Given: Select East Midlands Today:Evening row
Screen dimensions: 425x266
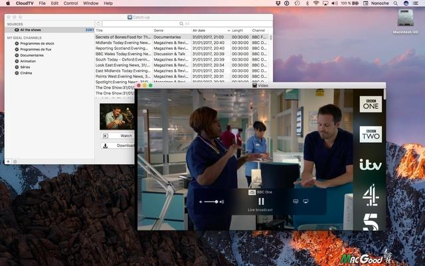Looking at the screenshot, I should 181,70.
